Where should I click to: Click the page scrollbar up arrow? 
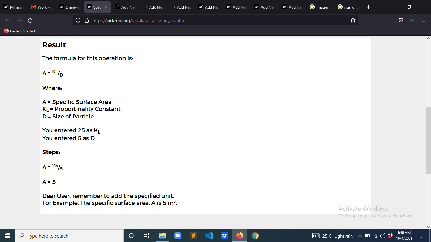click(x=428, y=38)
